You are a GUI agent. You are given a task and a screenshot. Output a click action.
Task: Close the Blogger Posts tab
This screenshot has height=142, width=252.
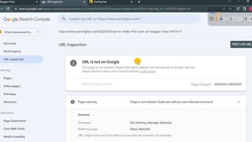tap(37, 2)
